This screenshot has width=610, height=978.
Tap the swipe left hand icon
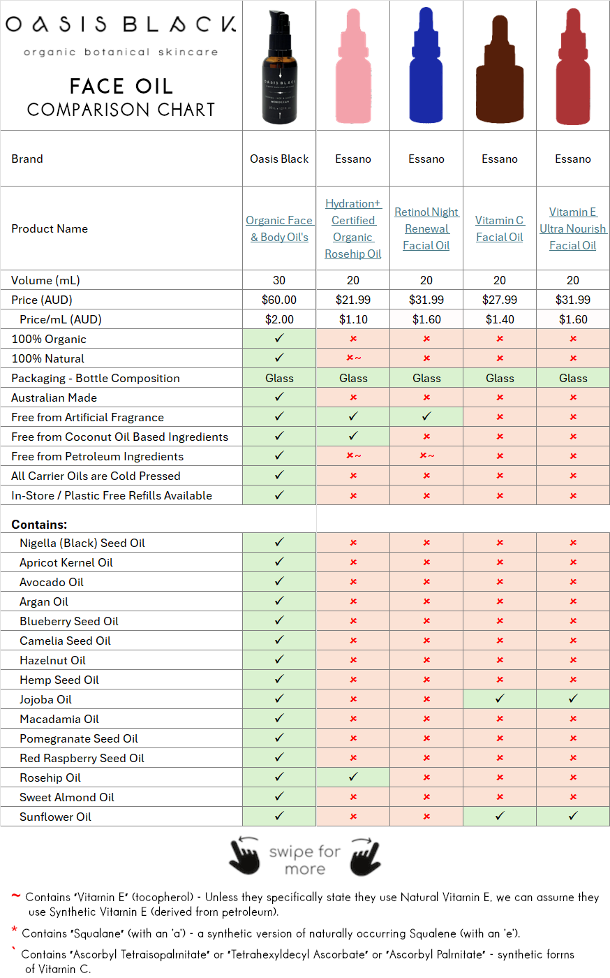click(x=244, y=856)
